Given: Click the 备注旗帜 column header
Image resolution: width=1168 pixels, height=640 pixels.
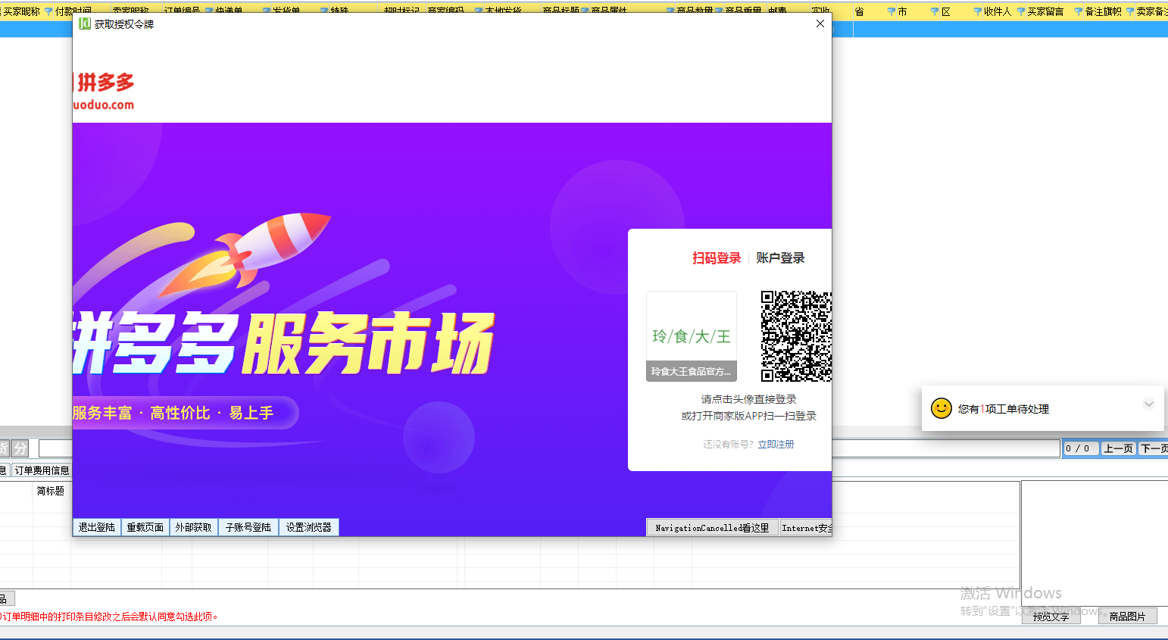Looking at the screenshot, I should 1103,12.
